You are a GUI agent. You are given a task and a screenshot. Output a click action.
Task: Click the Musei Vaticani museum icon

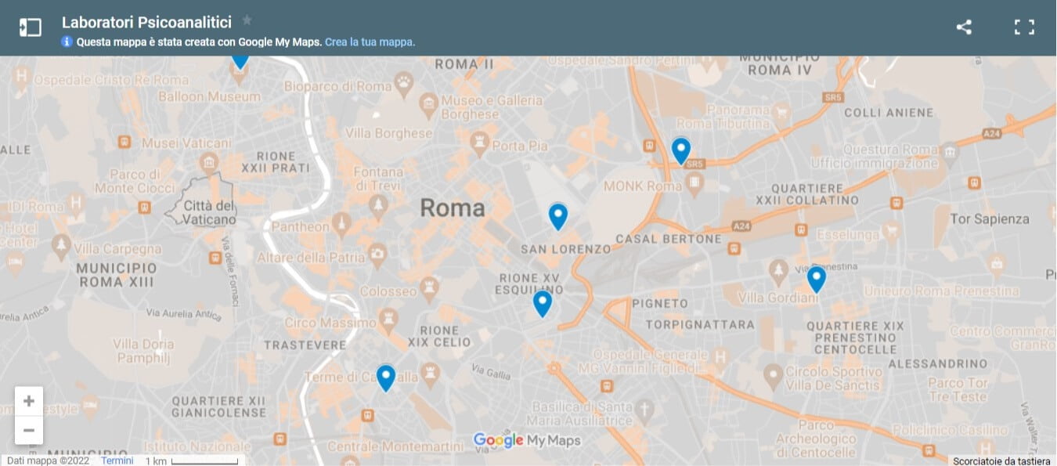[208, 162]
